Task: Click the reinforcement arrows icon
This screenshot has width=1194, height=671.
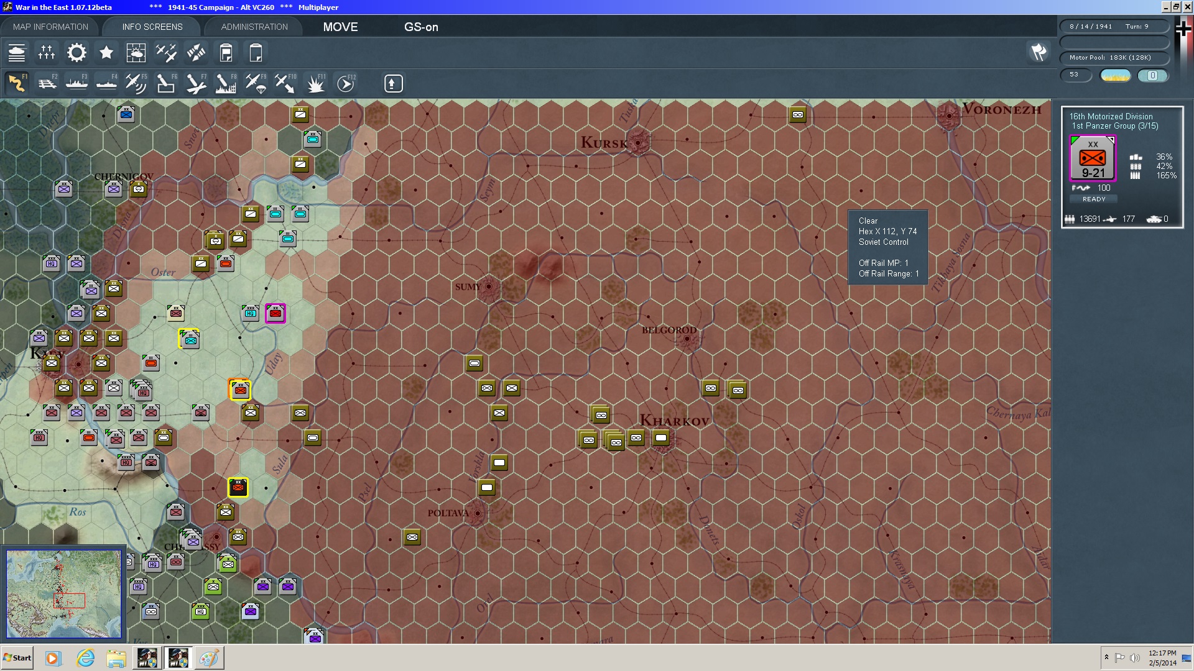Action: tap(196, 53)
